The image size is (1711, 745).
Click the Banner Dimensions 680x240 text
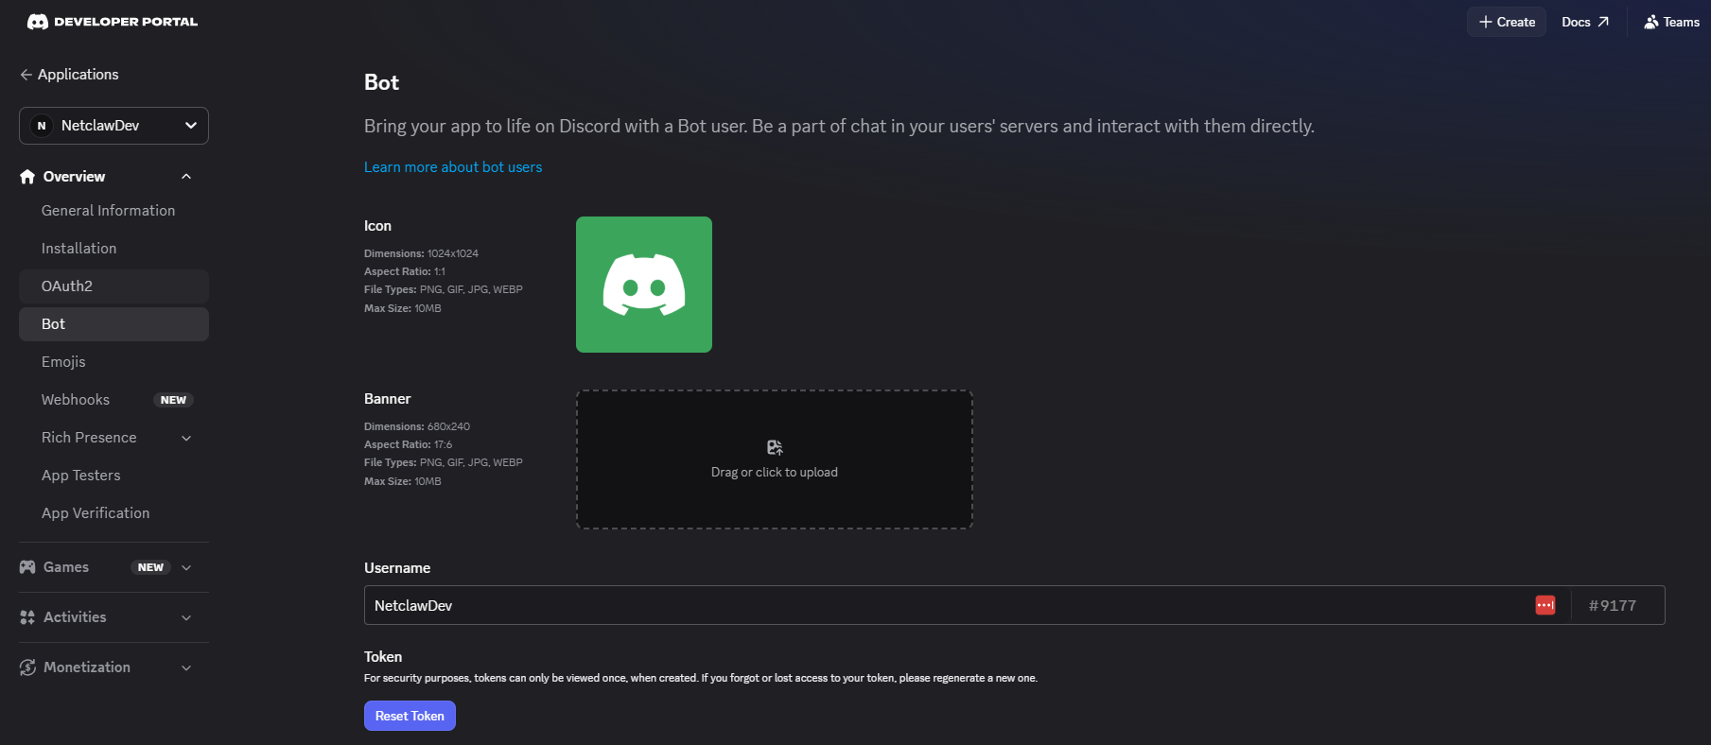417,426
